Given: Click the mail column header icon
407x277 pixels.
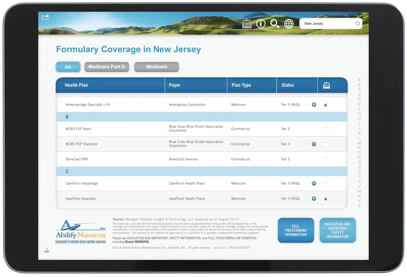Looking at the screenshot, I should [x=326, y=85].
